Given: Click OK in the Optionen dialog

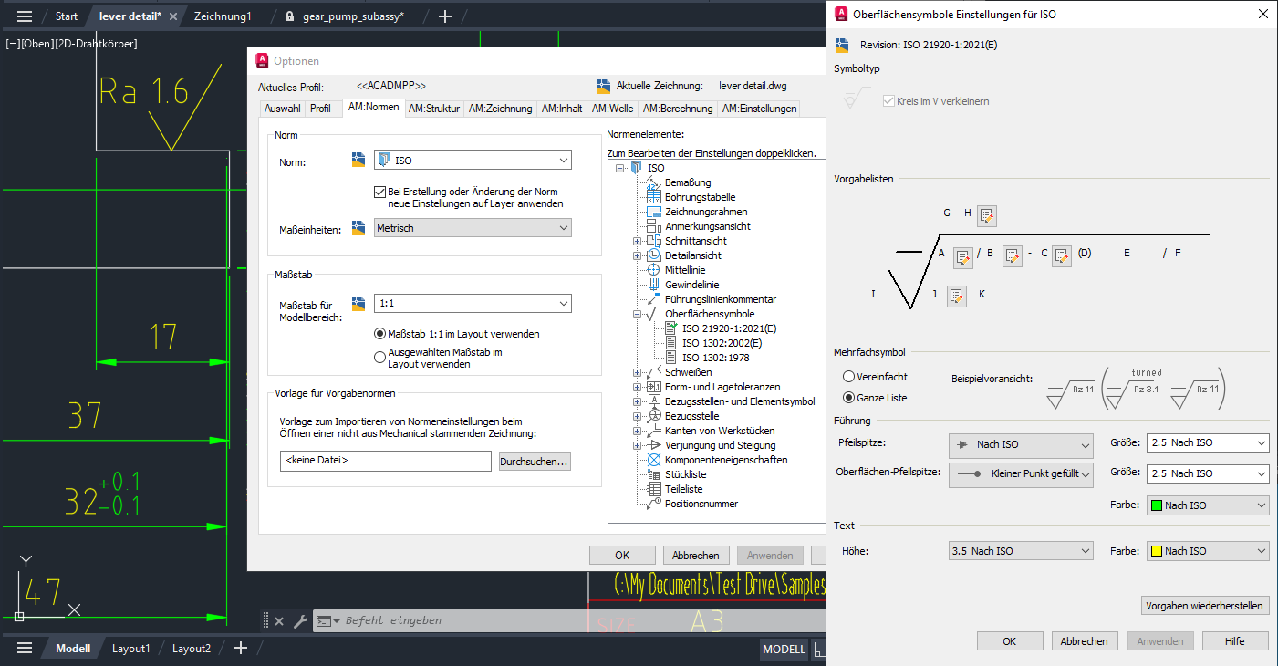Looking at the screenshot, I should click(622, 555).
